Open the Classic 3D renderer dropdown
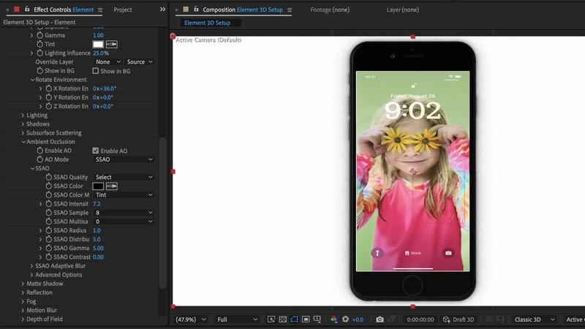This screenshot has width=585, height=329. tap(533, 319)
